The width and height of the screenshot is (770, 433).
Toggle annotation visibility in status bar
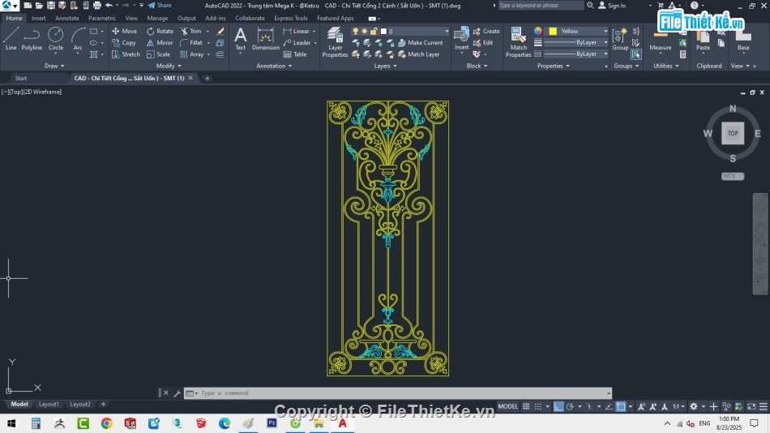click(641, 406)
